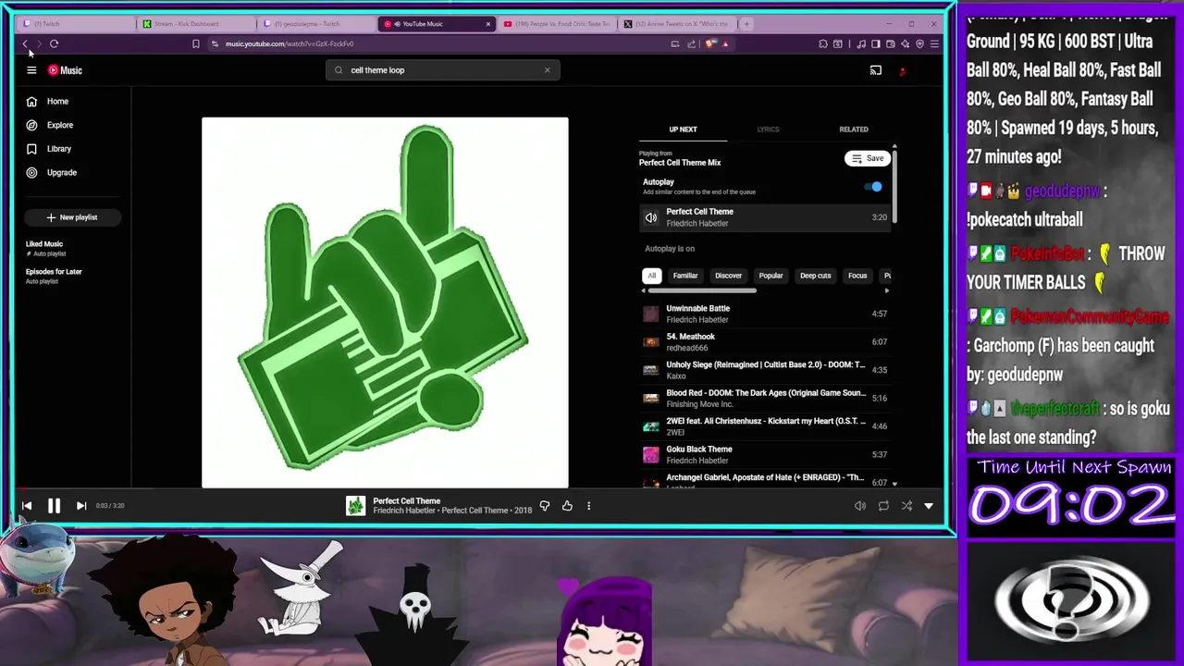Viewport: 1184px width, 666px height.
Task: Open the Brave Shields icon
Action: (x=710, y=43)
